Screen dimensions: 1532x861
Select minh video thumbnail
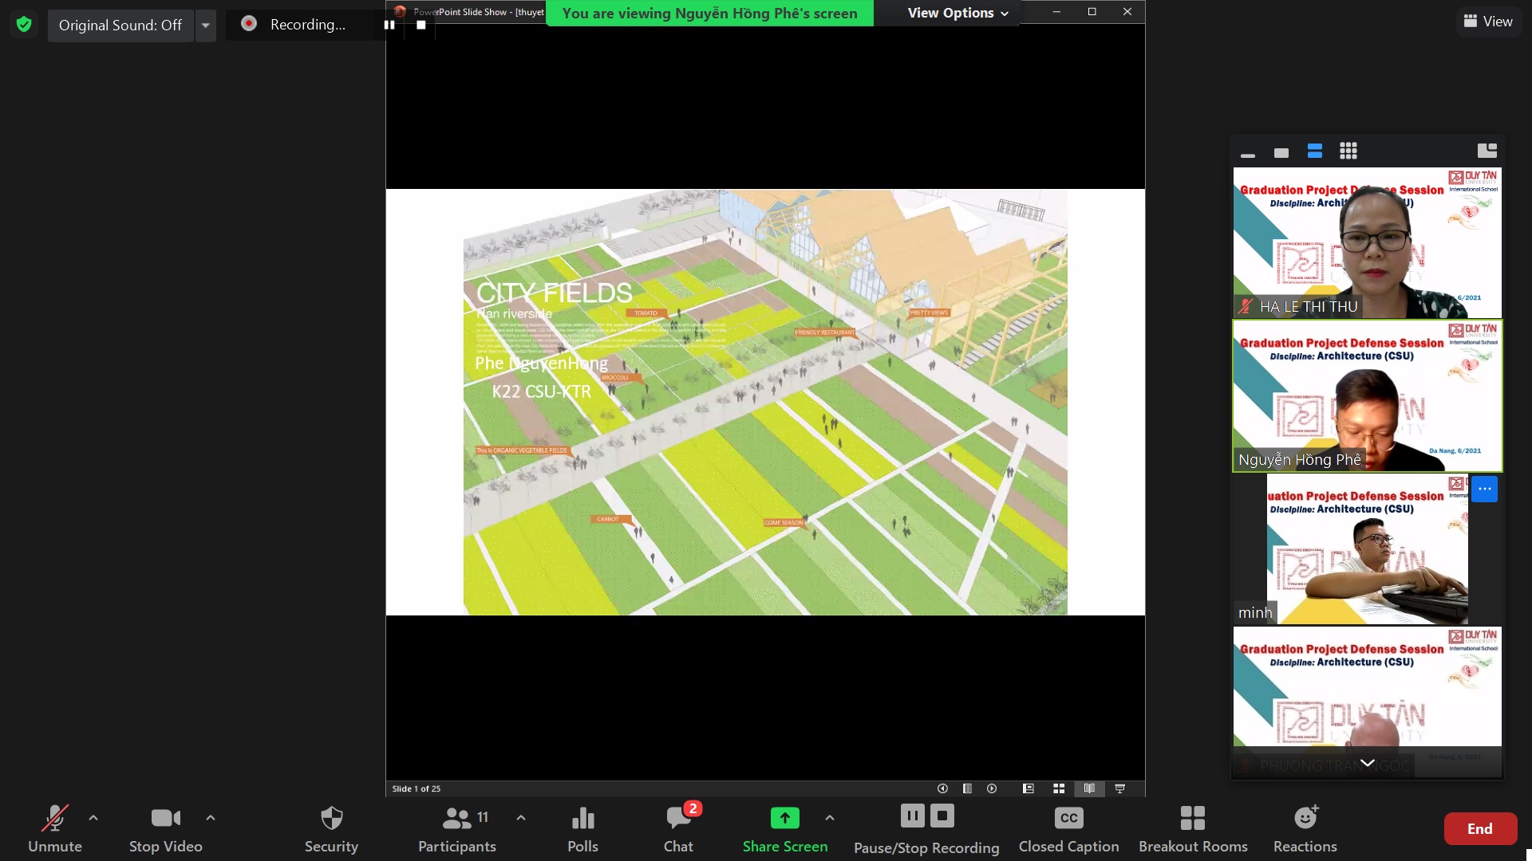point(1367,548)
